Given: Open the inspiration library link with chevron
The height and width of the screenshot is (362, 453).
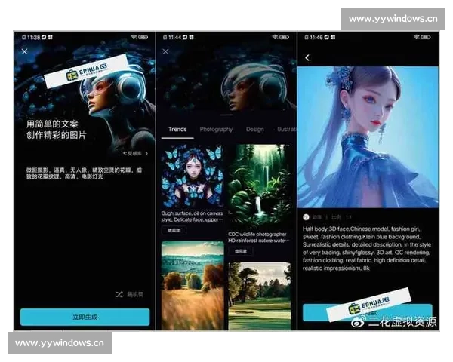Looking at the screenshot, I should click(135, 153).
